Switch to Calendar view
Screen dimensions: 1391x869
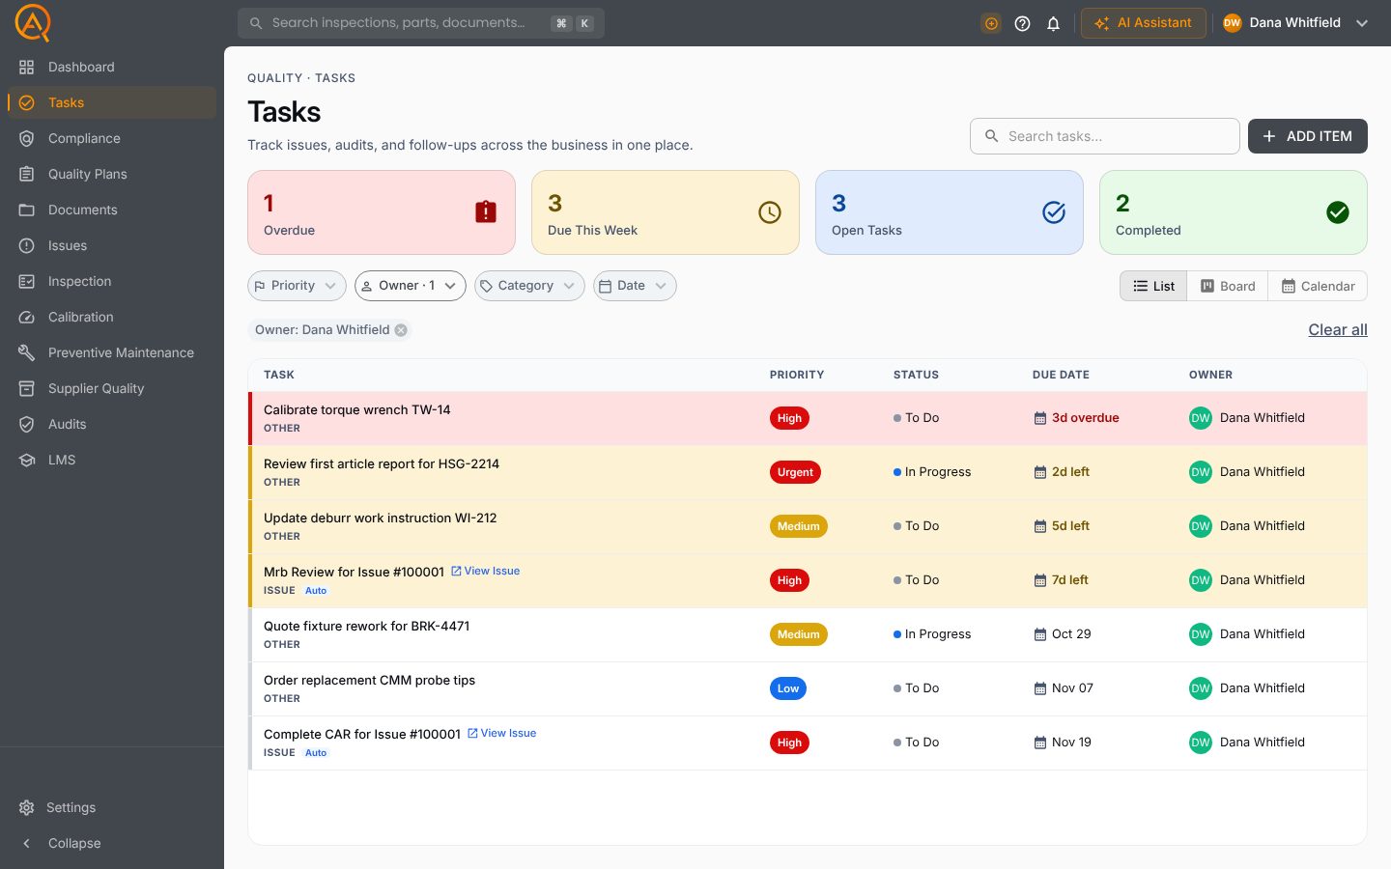(x=1318, y=286)
